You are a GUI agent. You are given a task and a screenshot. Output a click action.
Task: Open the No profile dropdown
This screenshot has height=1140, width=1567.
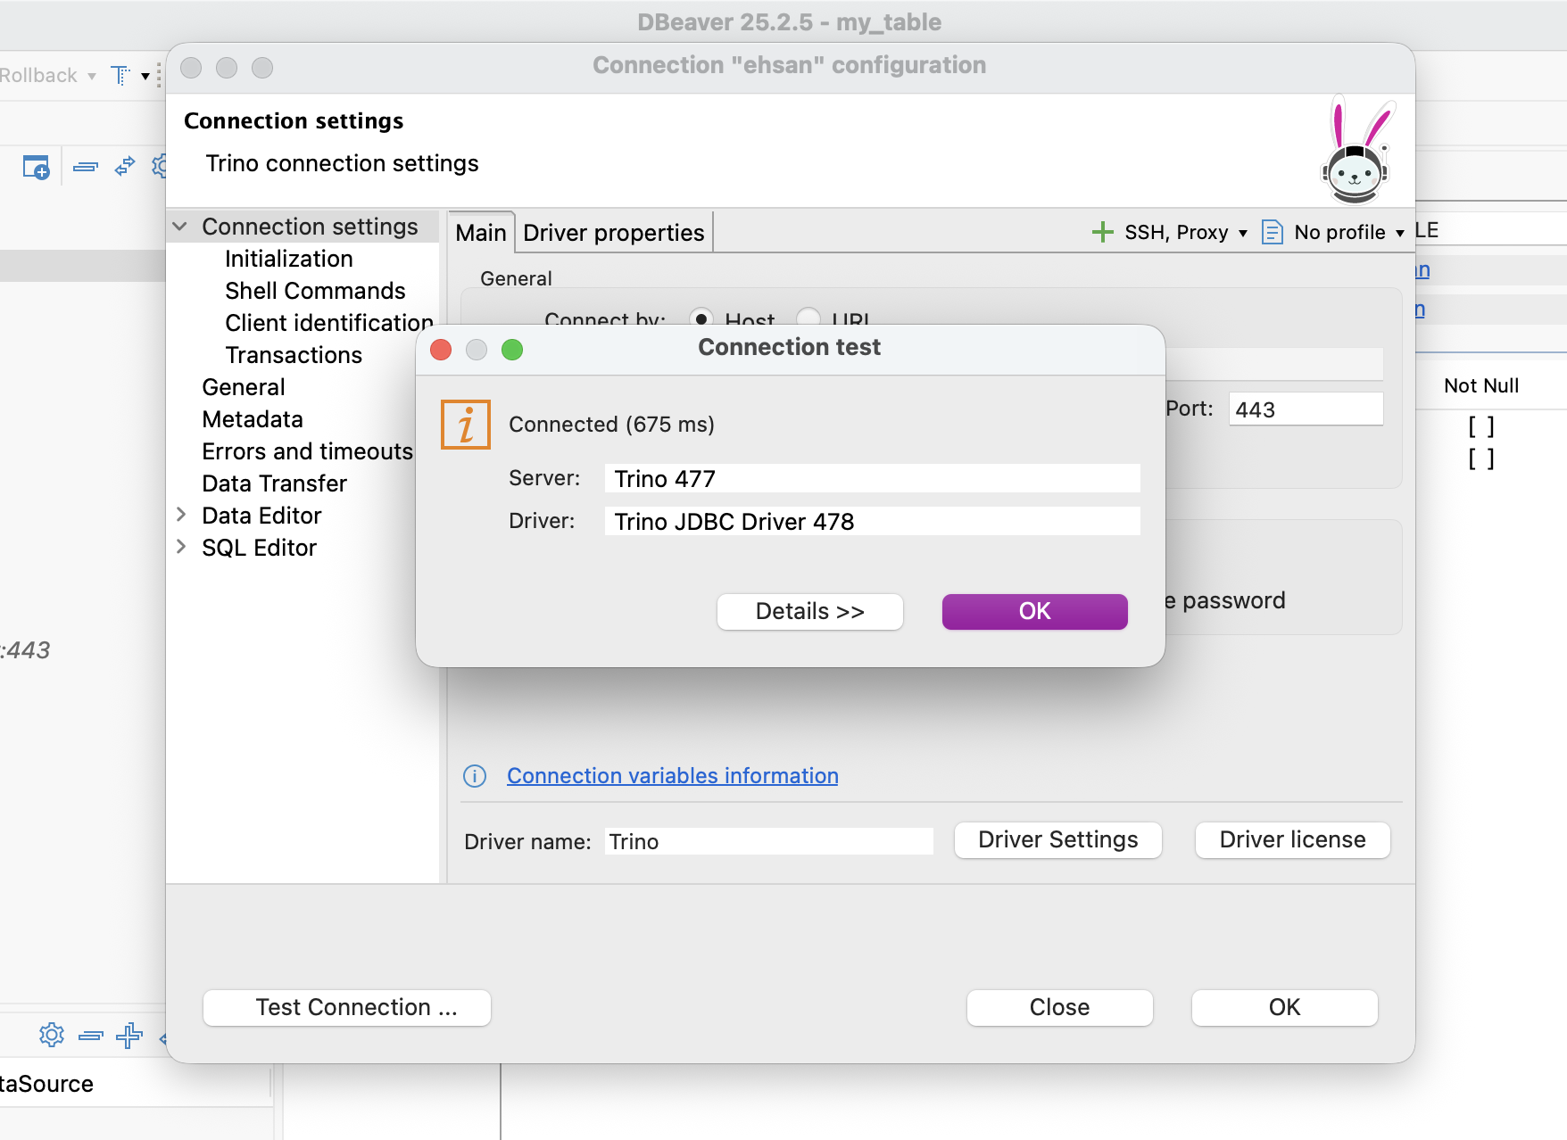click(1334, 233)
